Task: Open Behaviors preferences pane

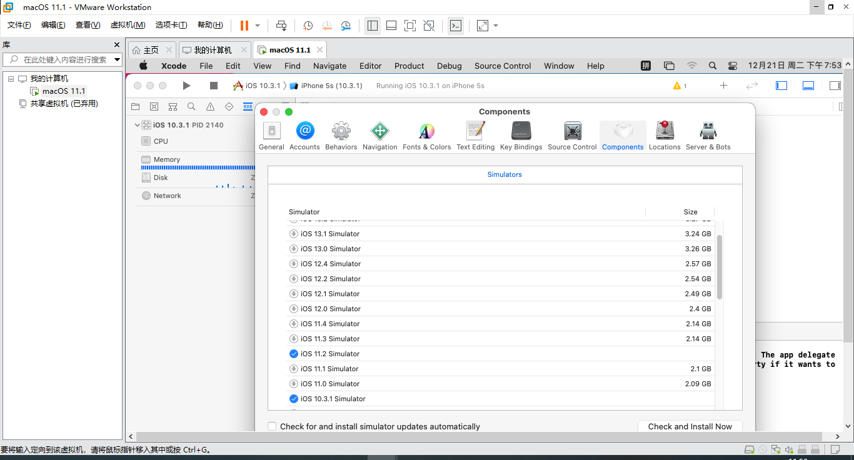Action: coord(341,136)
